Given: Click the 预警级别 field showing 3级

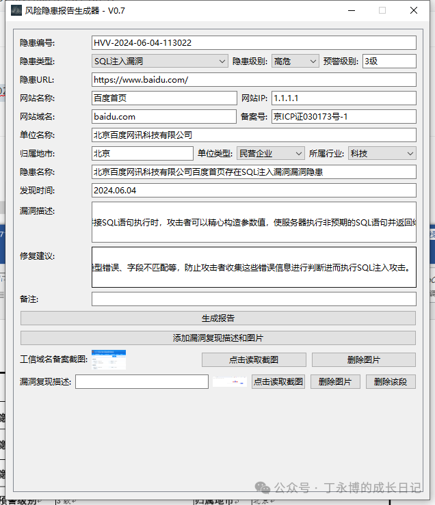Looking at the screenshot, I should coord(389,62).
